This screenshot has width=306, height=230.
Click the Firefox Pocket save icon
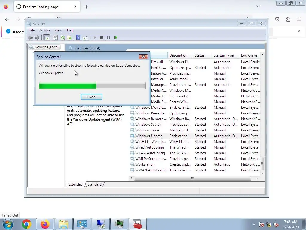(277, 19)
